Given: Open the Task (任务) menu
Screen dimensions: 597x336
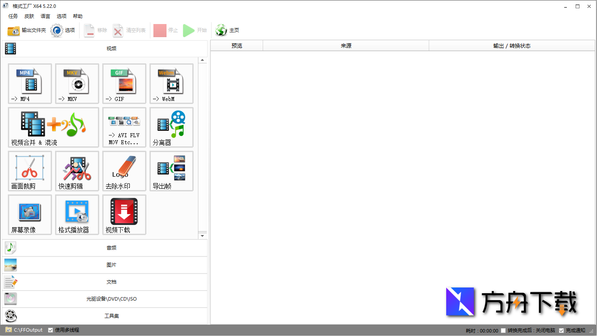Looking at the screenshot, I should pos(13,16).
